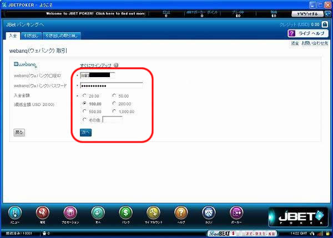
Task: Open the ライブ ヘルプ live help button
Action: point(308,33)
